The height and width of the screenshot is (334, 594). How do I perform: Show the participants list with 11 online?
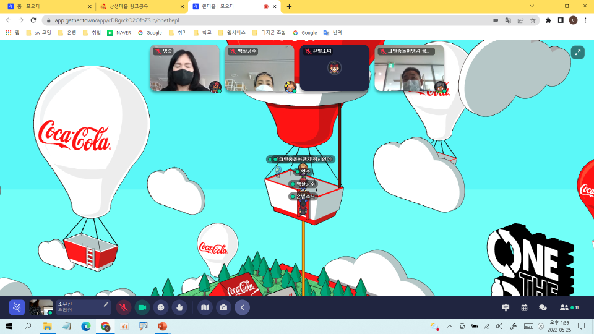[569, 307]
